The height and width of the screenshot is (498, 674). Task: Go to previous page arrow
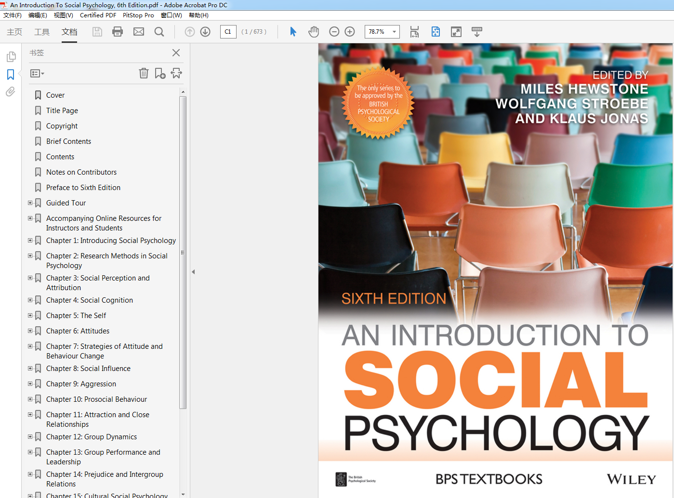tap(190, 32)
